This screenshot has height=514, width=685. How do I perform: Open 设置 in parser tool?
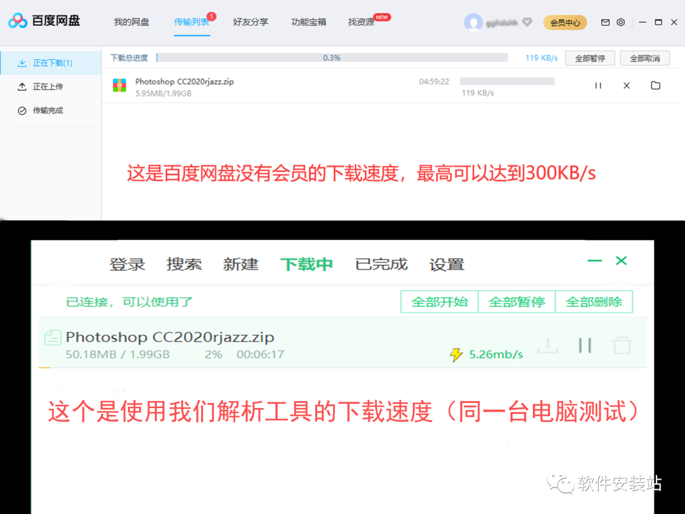(x=447, y=264)
